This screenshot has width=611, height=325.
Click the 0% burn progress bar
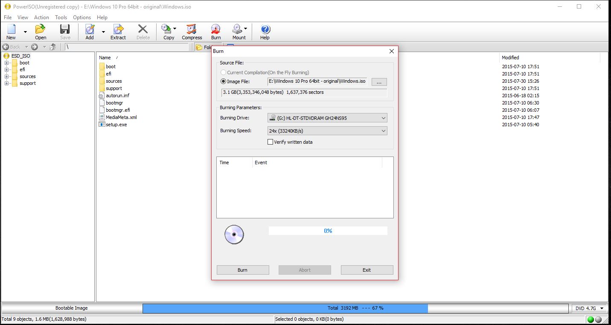[328, 231]
